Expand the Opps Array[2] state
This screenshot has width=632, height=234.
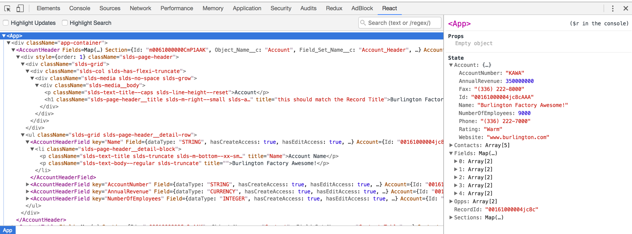pyautogui.click(x=451, y=202)
